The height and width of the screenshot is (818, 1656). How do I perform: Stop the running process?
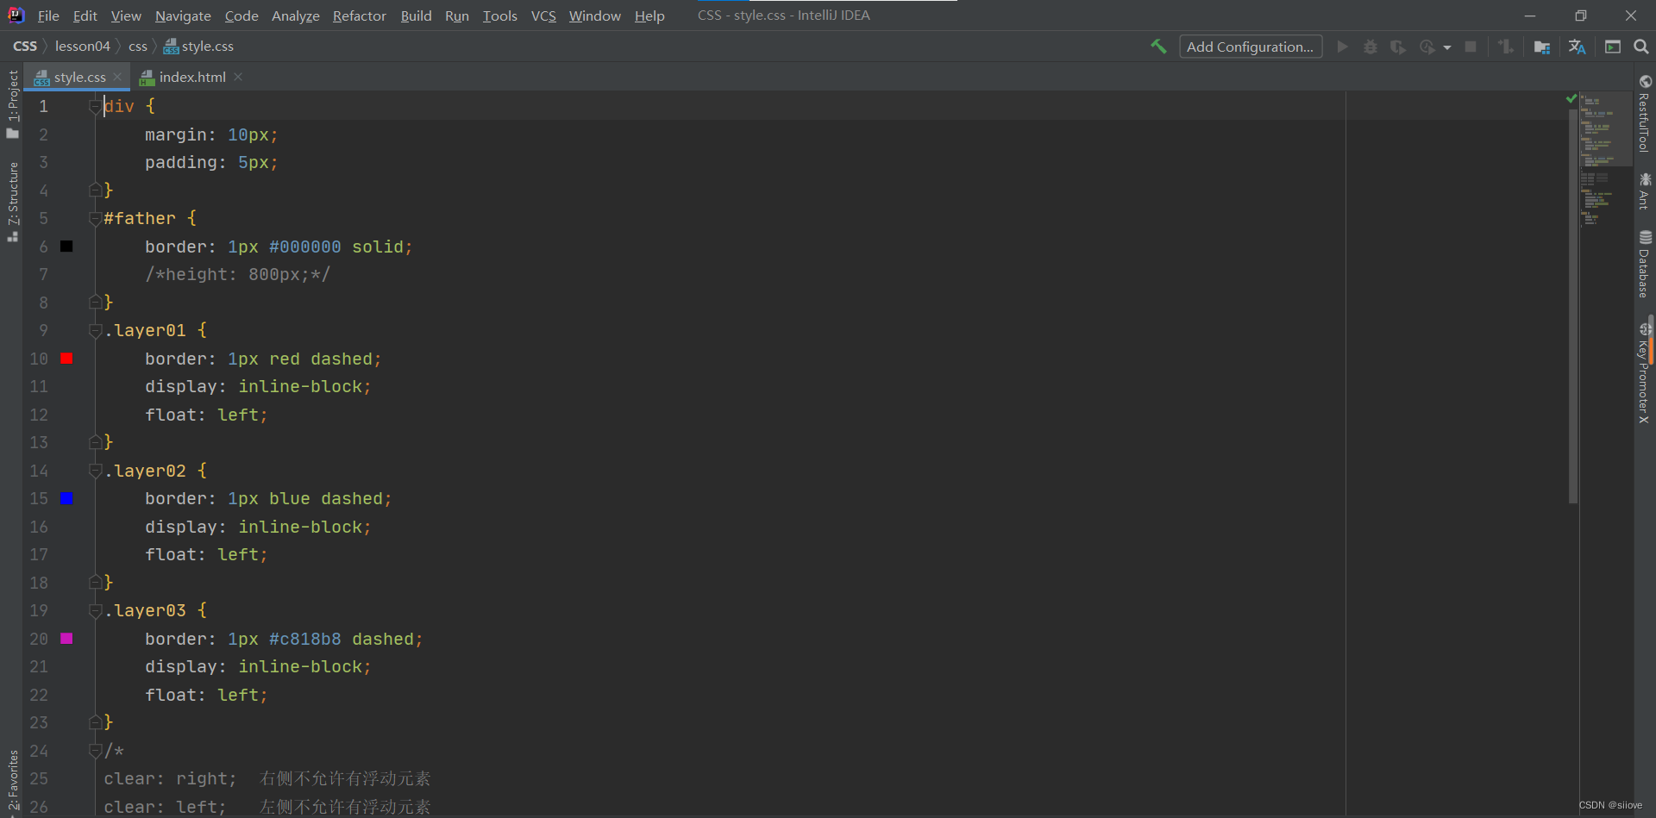point(1471,47)
